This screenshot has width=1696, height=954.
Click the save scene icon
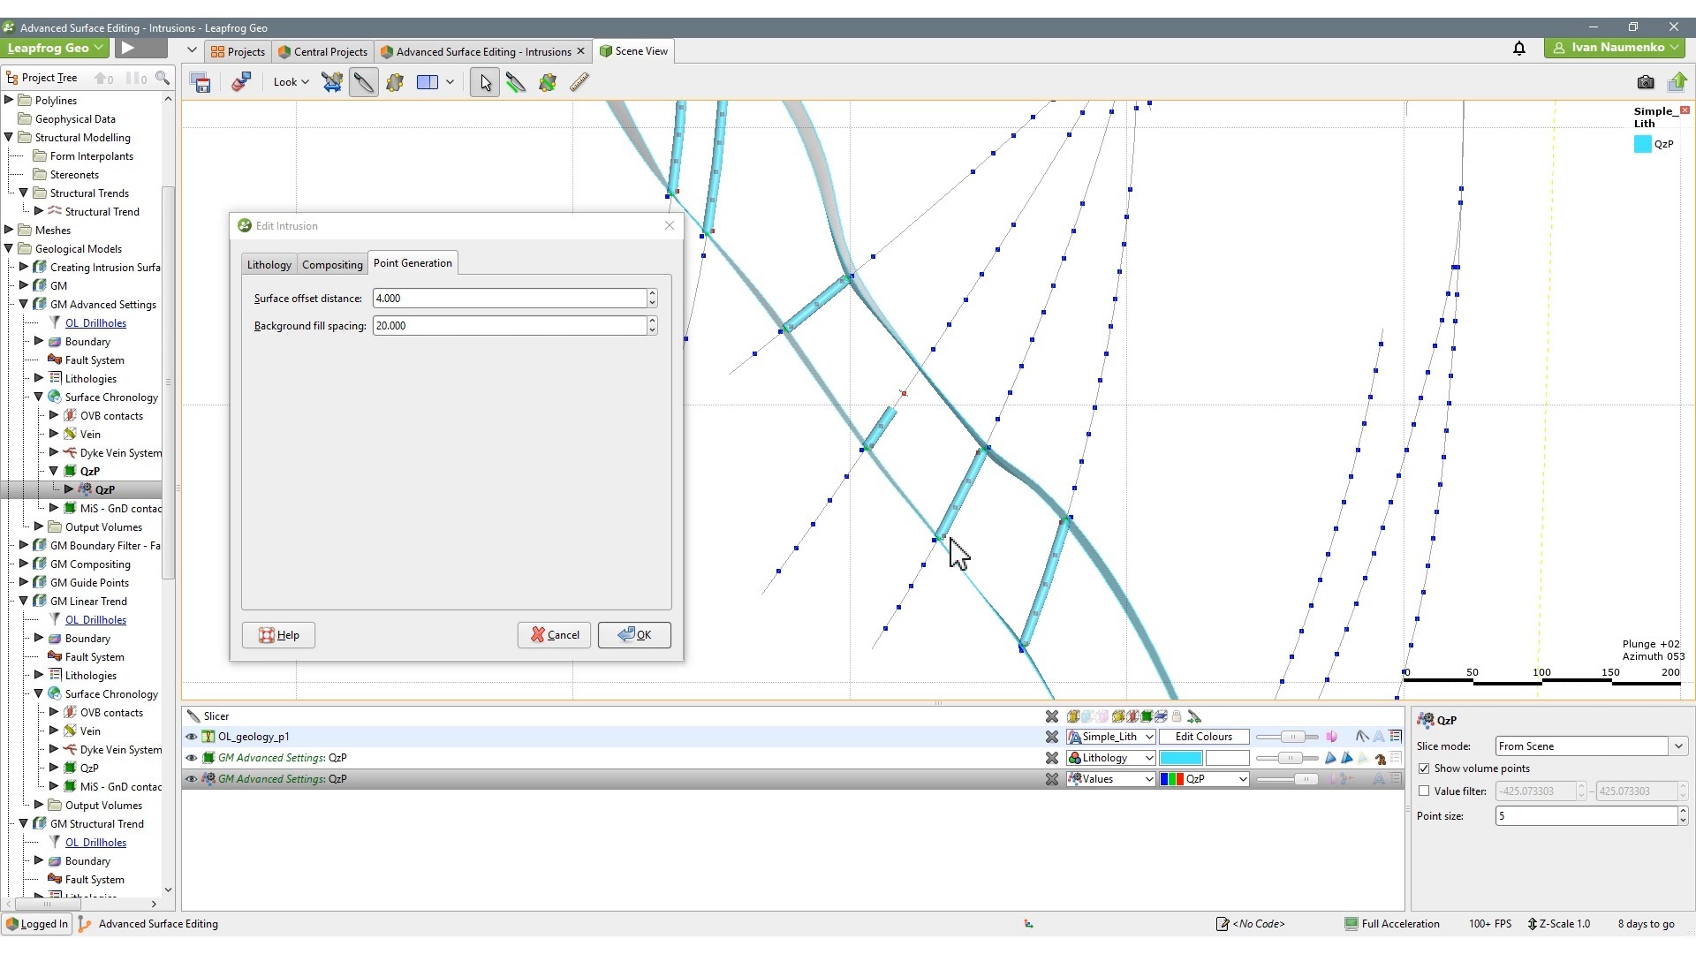coord(201,81)
